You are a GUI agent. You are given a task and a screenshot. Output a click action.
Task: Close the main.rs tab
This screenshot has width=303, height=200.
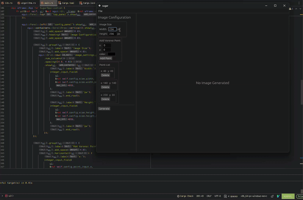pyautogui.click(x=55, y=3)
